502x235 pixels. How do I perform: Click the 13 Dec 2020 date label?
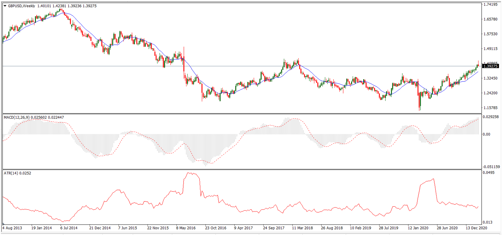click(476, 228)
